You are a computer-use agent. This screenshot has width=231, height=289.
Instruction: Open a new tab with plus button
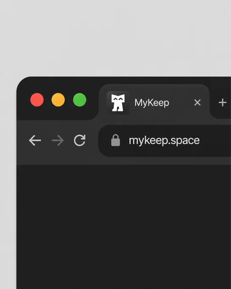223,102
